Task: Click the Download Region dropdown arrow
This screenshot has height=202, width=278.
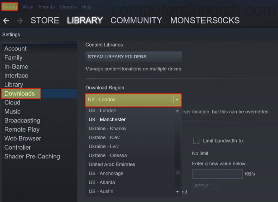Action: (x=177, y=100)
